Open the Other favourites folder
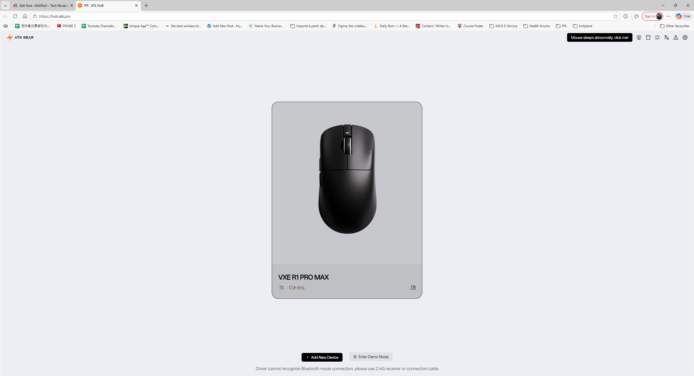The height and width of the screenshot is (376, 694). tap(674, 26)
